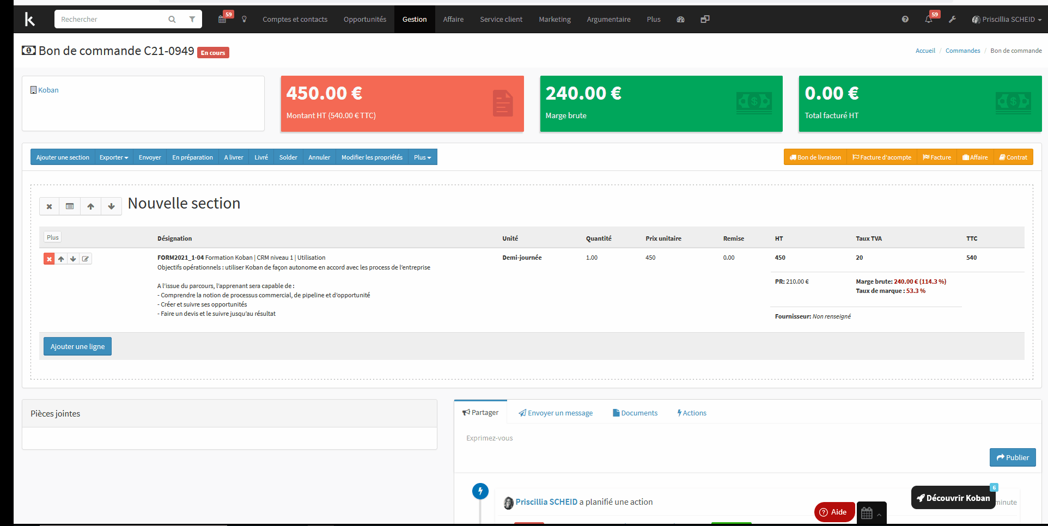Create a Bon de livraison
The width and height of the screenshot is (1048, 526).
click(815, 157)
